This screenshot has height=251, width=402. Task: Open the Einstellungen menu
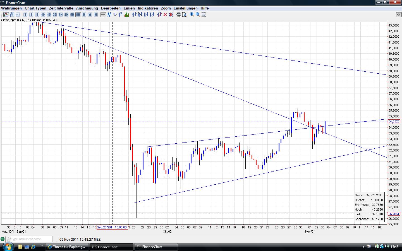185,8
